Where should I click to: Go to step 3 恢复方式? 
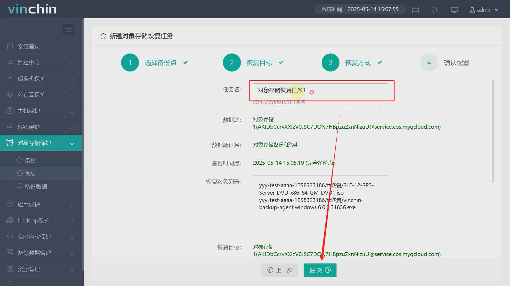point(352,62)
